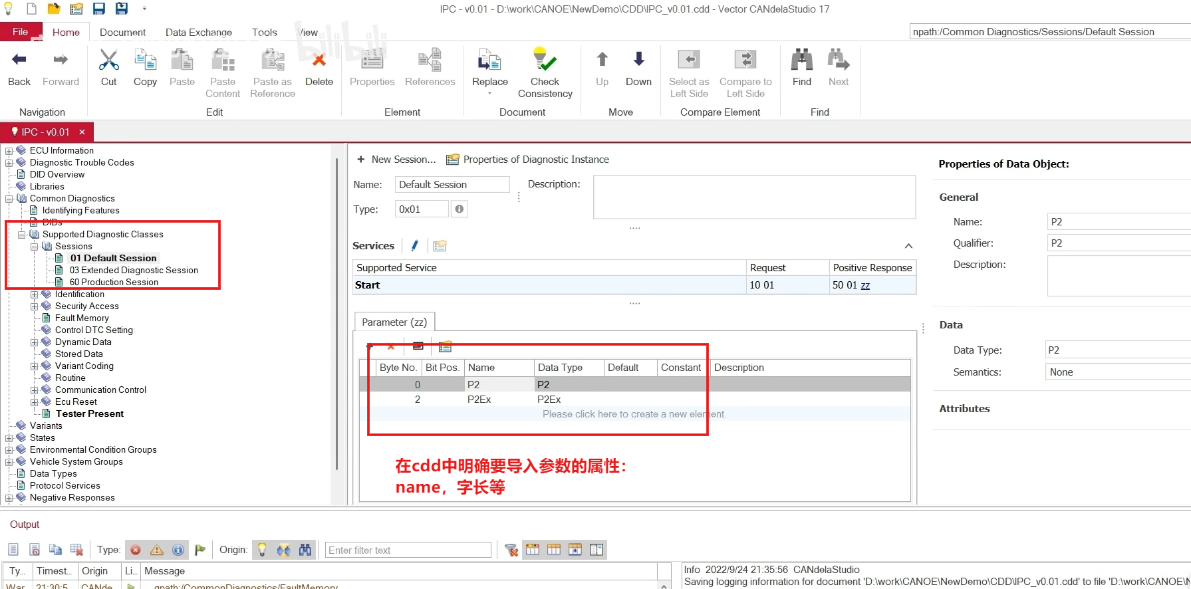The height and width of the screenshot is (589, 1191).
Task: Click the new document icon in quick access
Action: [31, 9]
